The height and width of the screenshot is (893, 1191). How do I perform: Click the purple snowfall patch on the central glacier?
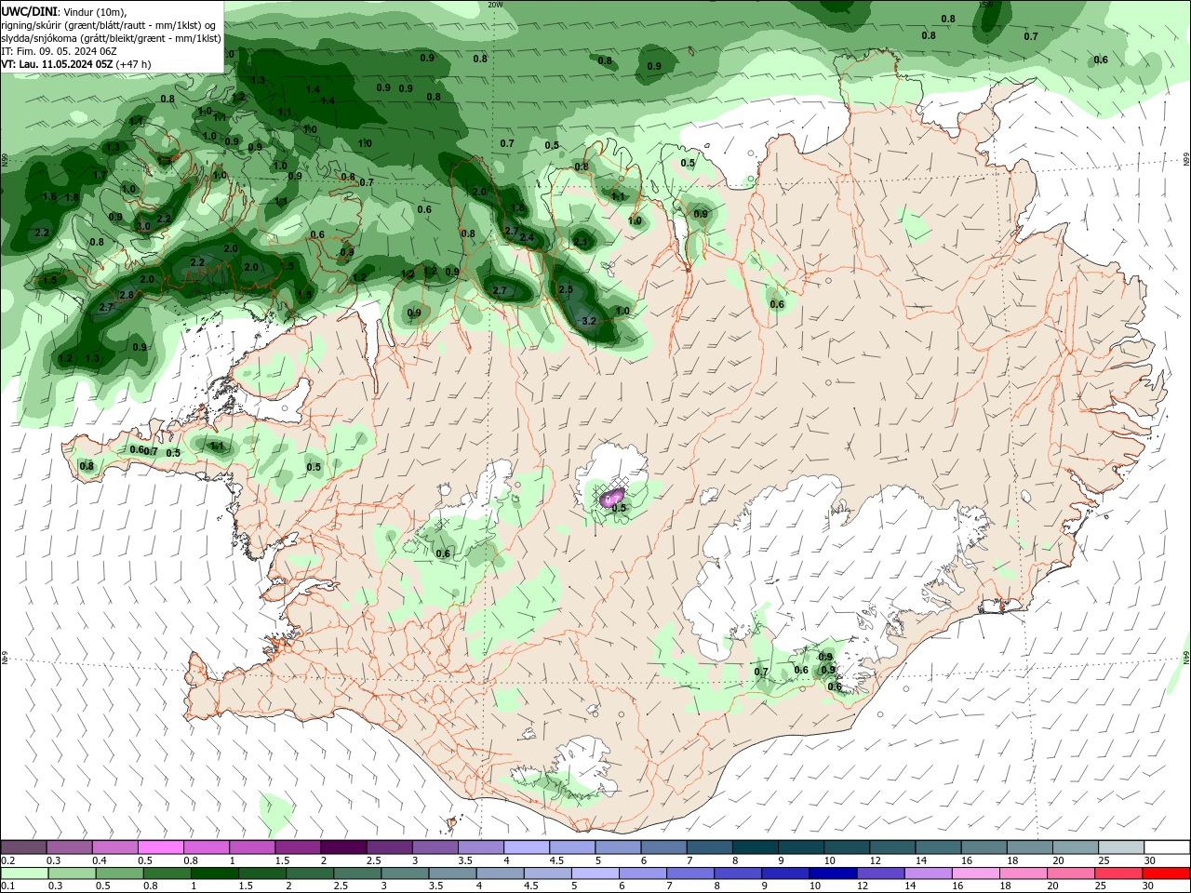point(613,497)
